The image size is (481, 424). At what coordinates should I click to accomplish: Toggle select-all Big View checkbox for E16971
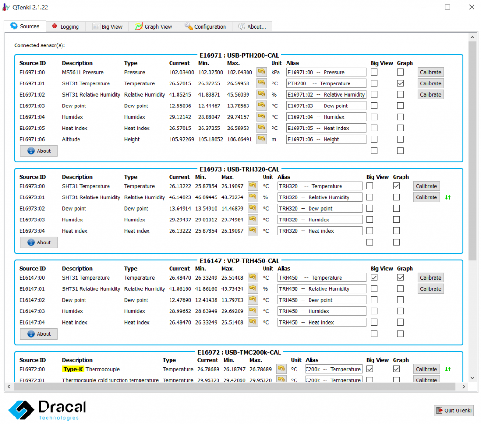click(x=374, y=151)
